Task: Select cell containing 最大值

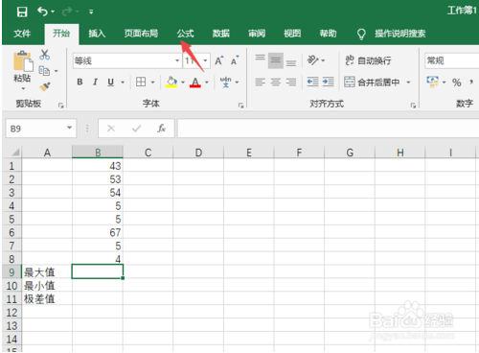Action: coord(47,272)
